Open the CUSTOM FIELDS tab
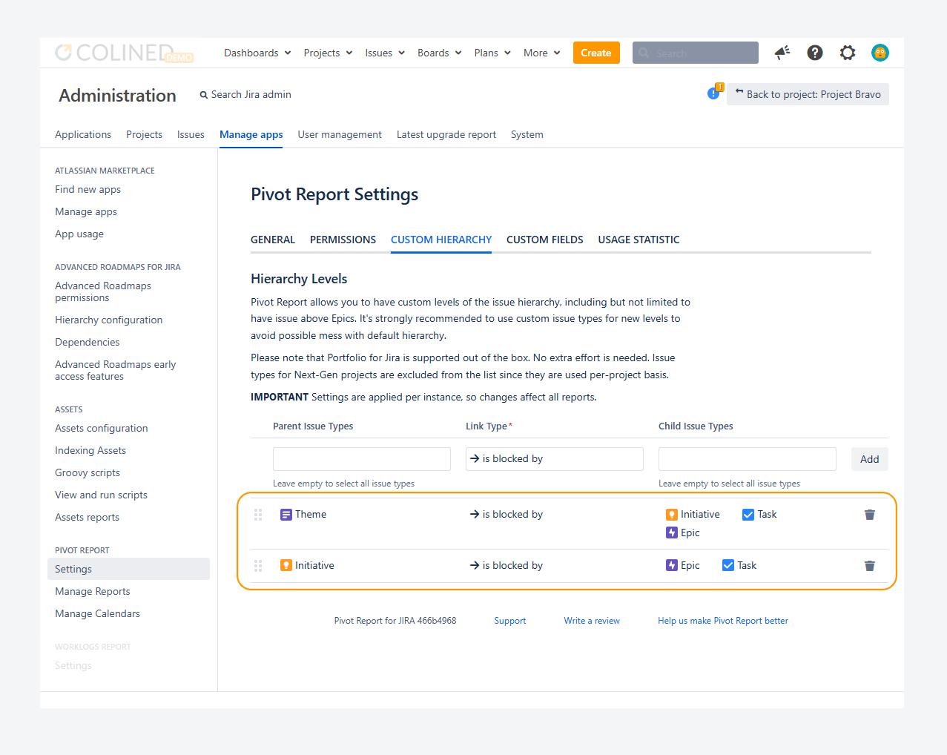Image resolution: width=947 pixels, height=755 pixels. click(545, 240)
